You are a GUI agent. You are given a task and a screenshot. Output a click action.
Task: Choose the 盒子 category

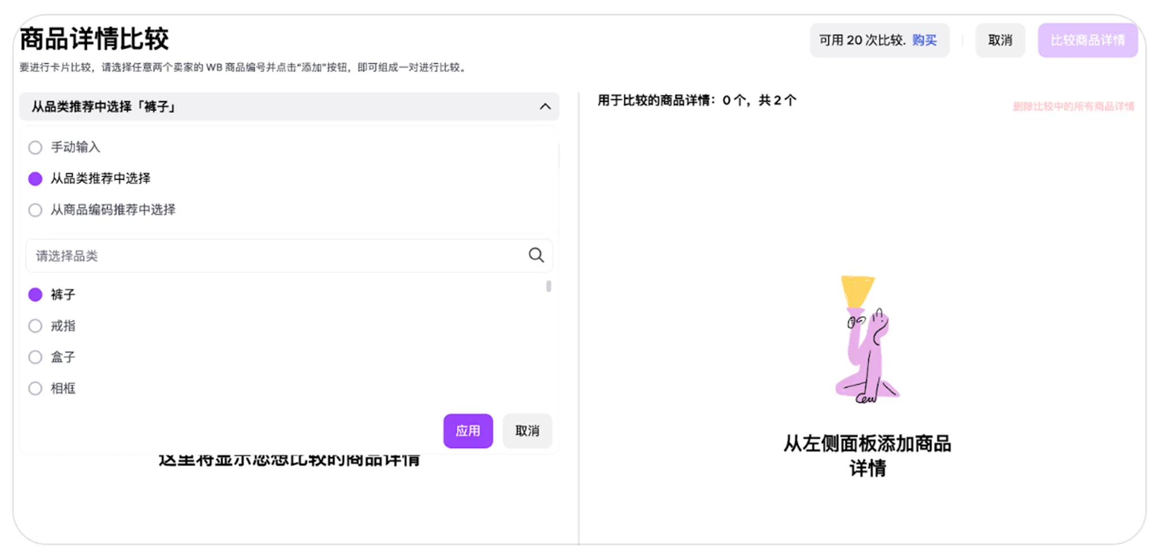[36, 357]
